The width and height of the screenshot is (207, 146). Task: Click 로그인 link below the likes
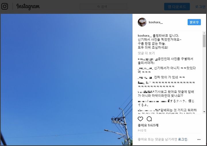pyautogui.click(x=183, y=139)
